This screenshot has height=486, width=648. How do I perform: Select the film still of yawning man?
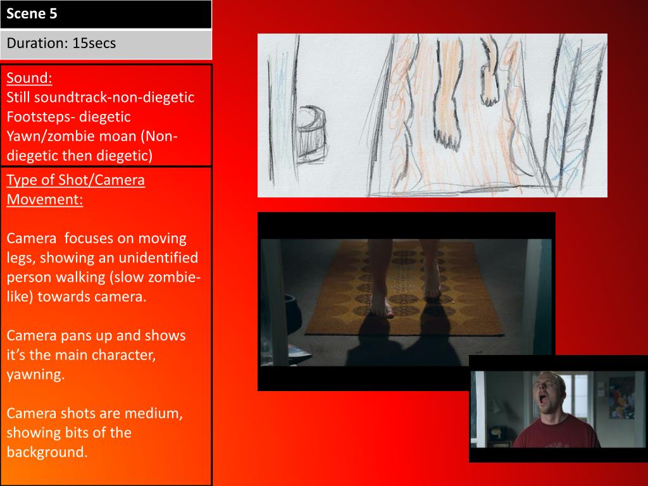(558, 409)
